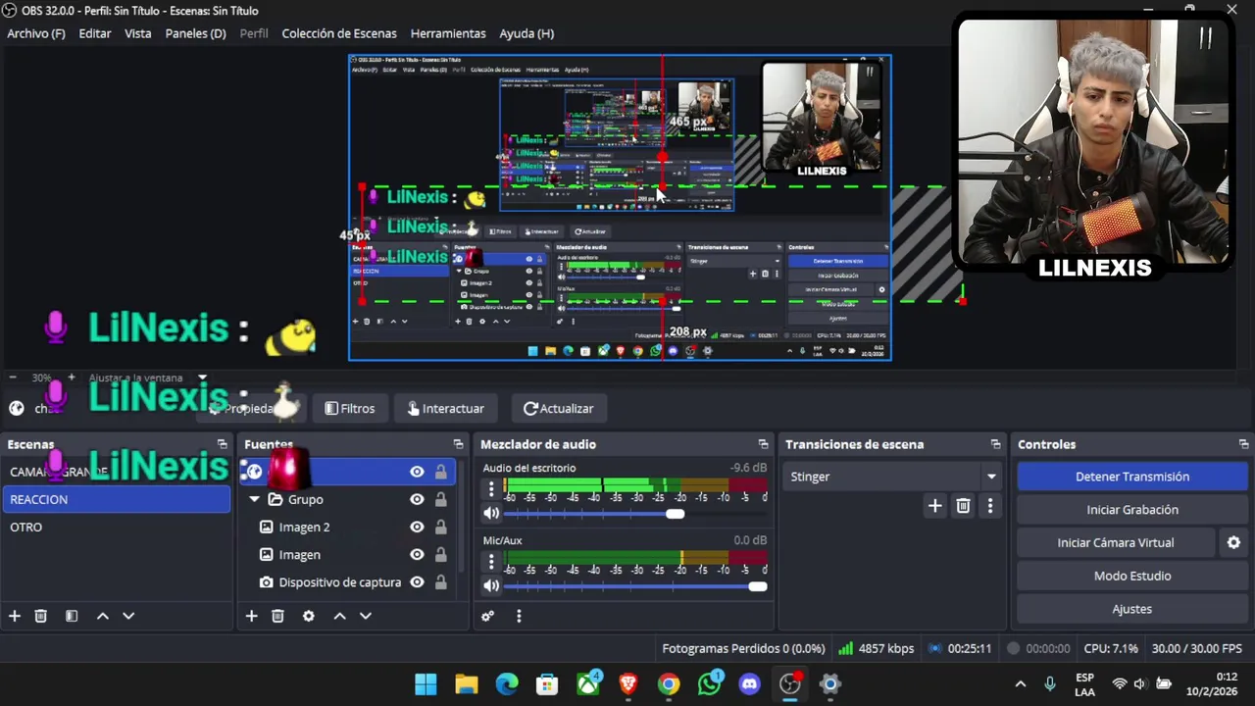This screenshot has height=706, width=1255.
Task: Move scene up in Escenas panel
Action: pyautogui.click(x=102, y=616)
